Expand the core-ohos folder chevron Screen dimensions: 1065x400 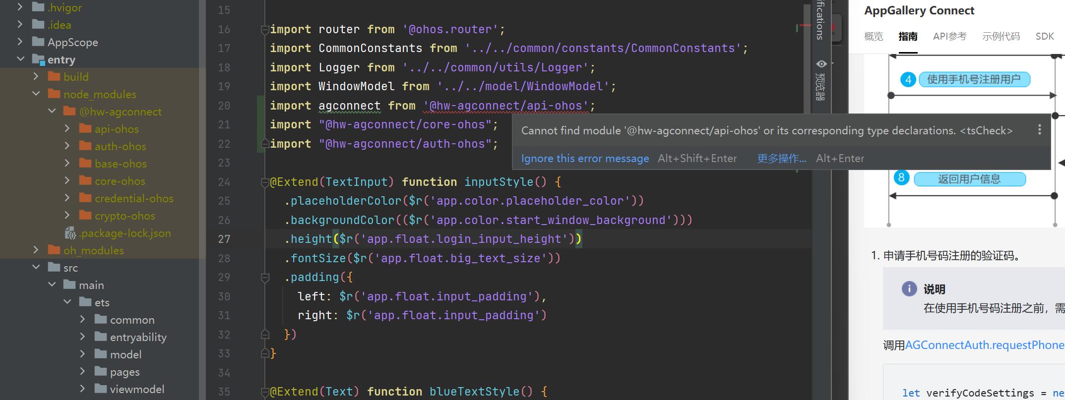(67, 180)
